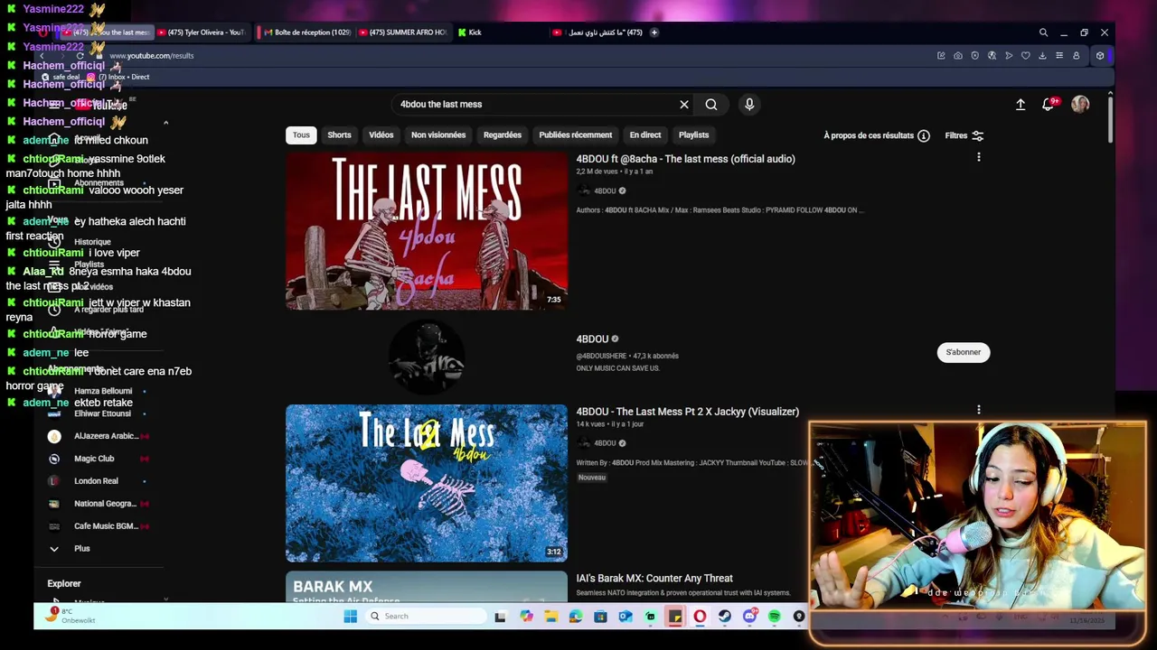The image size is (1157, 650).
Task: Open the yellow Sticky Notes taskbar icon
Action: (675, 617)
